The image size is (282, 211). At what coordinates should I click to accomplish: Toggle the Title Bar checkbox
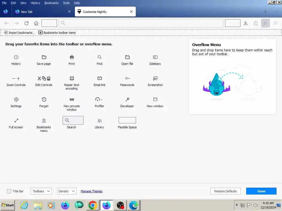coord(9,191)
